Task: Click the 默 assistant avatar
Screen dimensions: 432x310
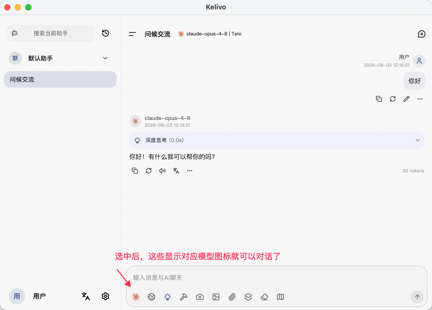Action: tap(15, 58)
